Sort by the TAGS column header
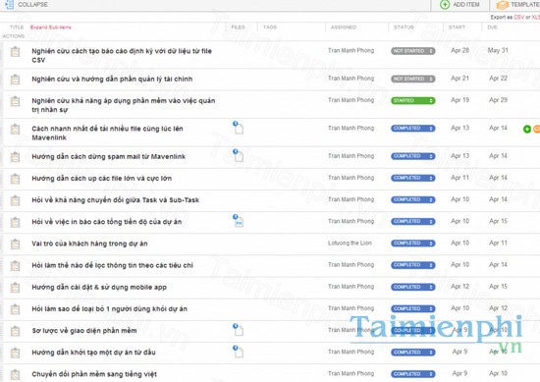Image resolution: width=540 pixels, height=382 pixels. click(x=270, y=27)
